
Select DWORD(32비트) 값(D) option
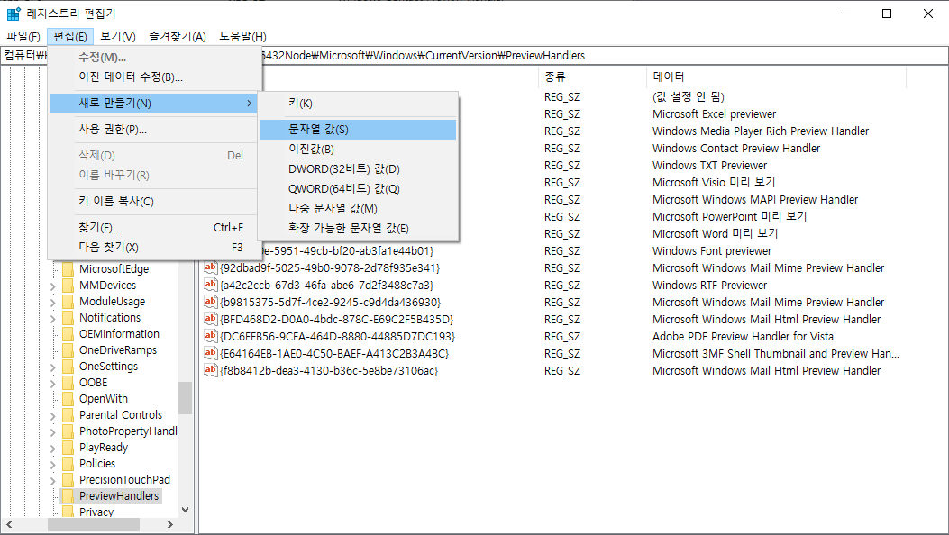coord(358,169)
